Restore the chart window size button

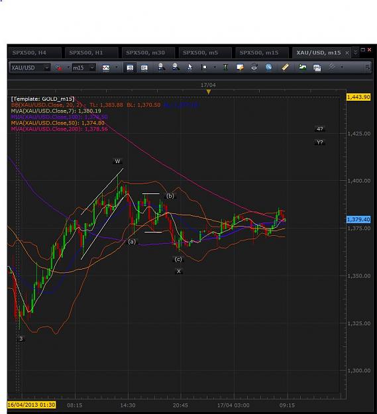pyautogui.click(x=363, y=50)
